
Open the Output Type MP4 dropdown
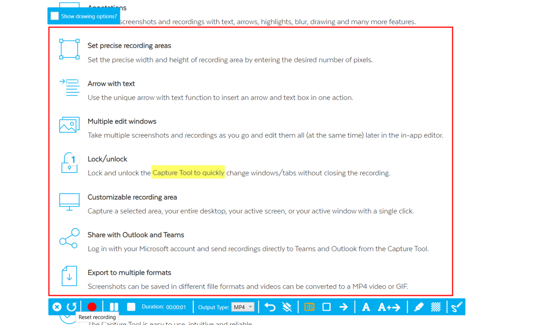(243, 307)
